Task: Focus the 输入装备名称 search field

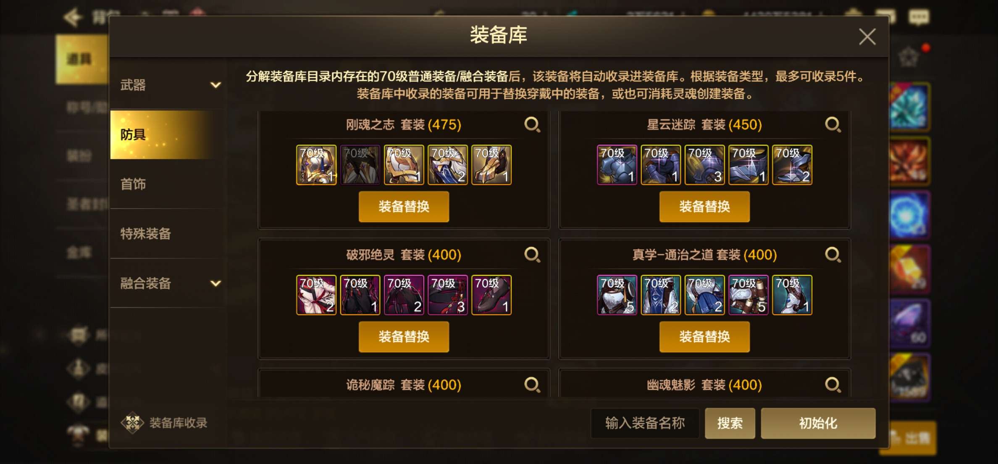Action: (645, 423)
